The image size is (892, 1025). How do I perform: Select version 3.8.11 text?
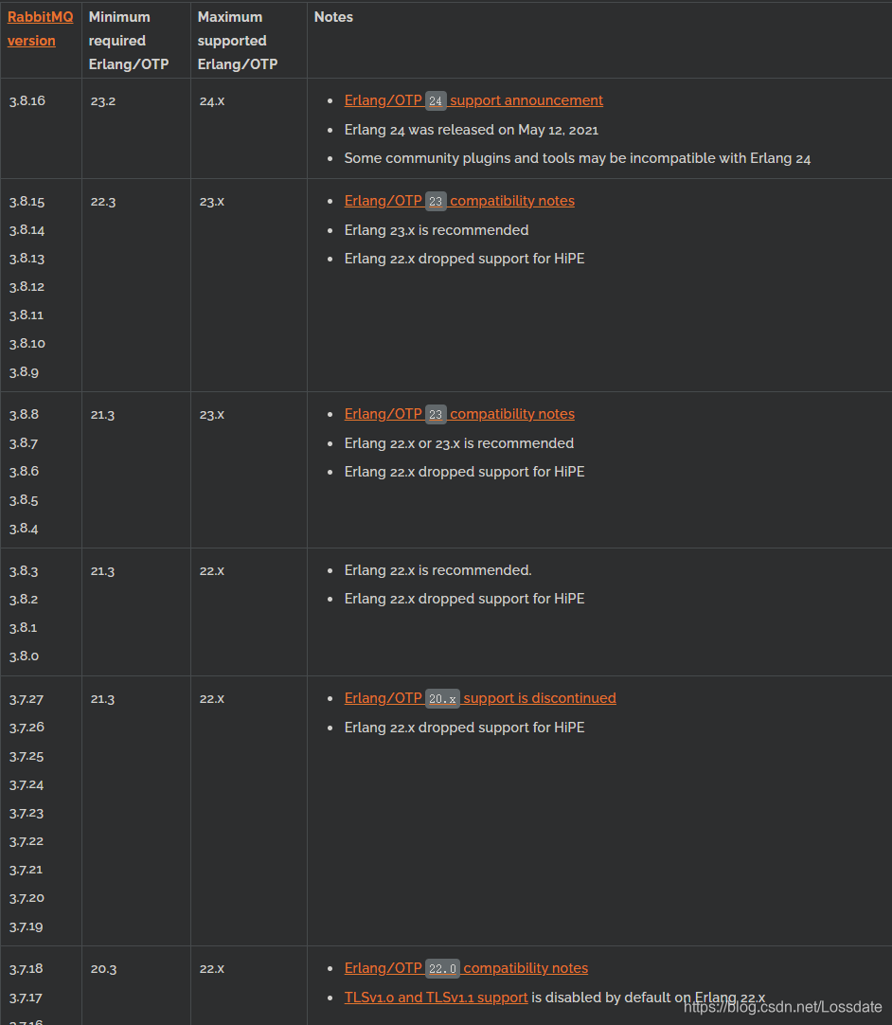pyautogui.click(x=27, y=315)
